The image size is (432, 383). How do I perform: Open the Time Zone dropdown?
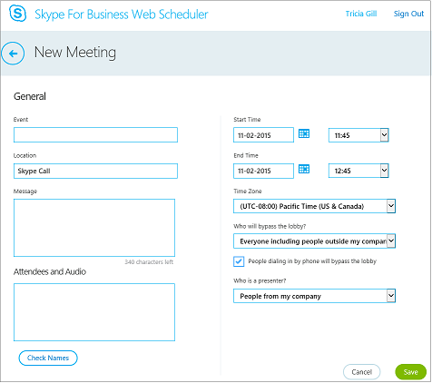pos(314,206)
